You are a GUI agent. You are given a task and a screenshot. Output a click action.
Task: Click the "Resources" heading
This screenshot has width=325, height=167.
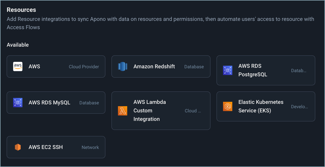pos(21,10)
